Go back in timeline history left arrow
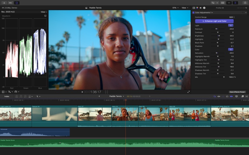Image resolution: width=249 pixels, height=155 pixels. tap(99, 96)
